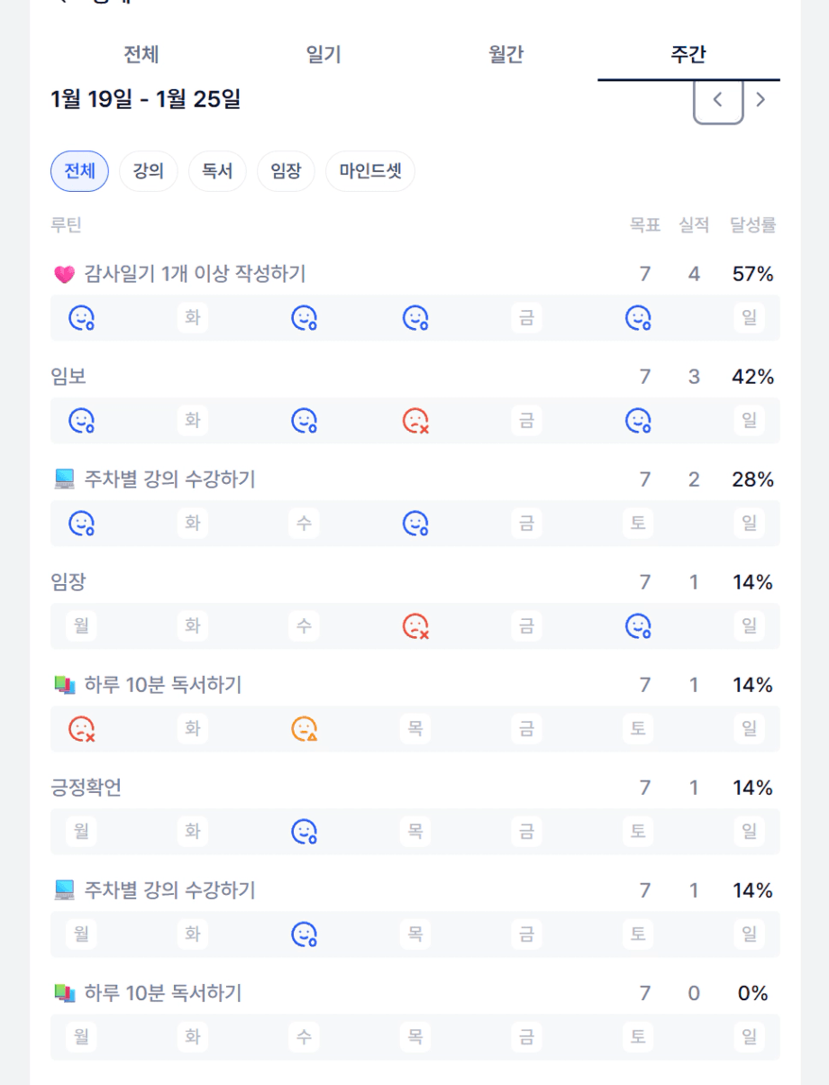Select 독서 category filter

tap(217, 171)
